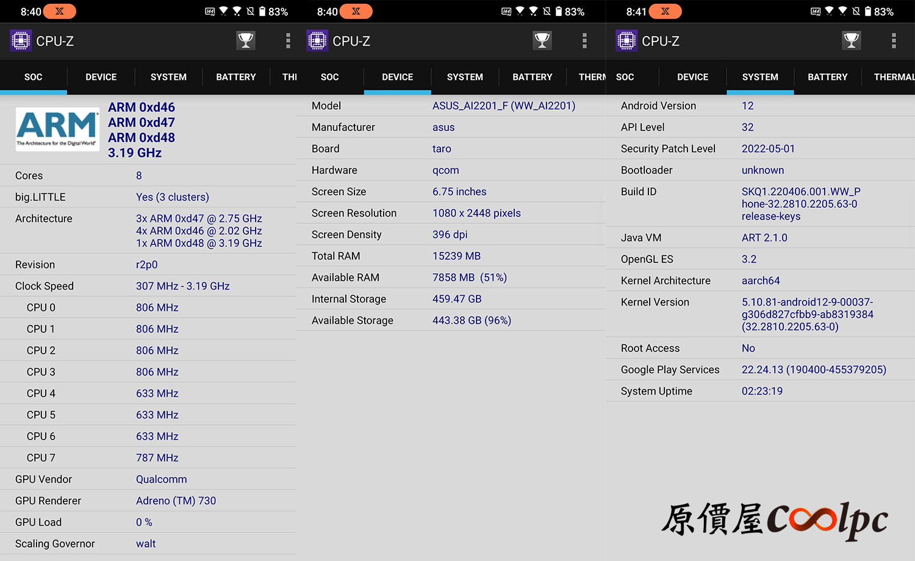Tap API Level value 32
This screenshot has height=561, width=915.
748,127
